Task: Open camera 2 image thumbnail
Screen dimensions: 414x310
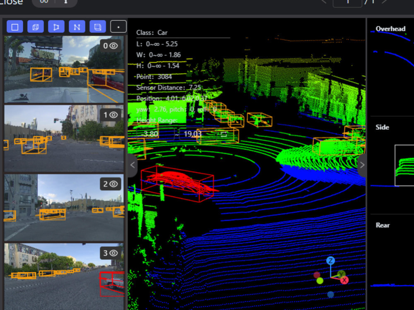Action: point(64,207)
